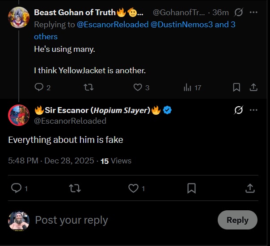The width and height of the screenshot is (270, 246).
Task: Open more options on Gohan's tweet
Action: pos(253,12)
